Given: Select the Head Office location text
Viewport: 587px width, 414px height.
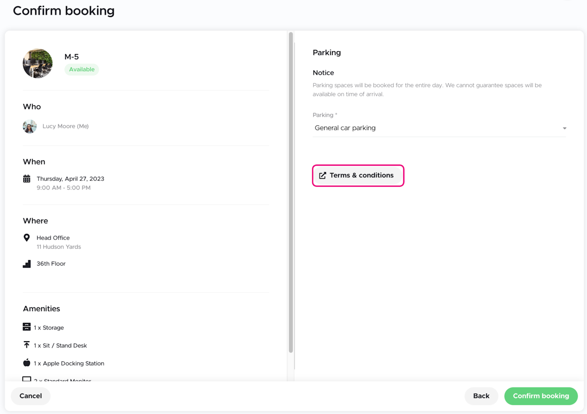Looking at the screenshot, I should (x=53, y=238).
